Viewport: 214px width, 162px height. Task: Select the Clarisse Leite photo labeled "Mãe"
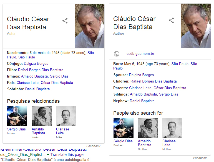pos(66,116)
